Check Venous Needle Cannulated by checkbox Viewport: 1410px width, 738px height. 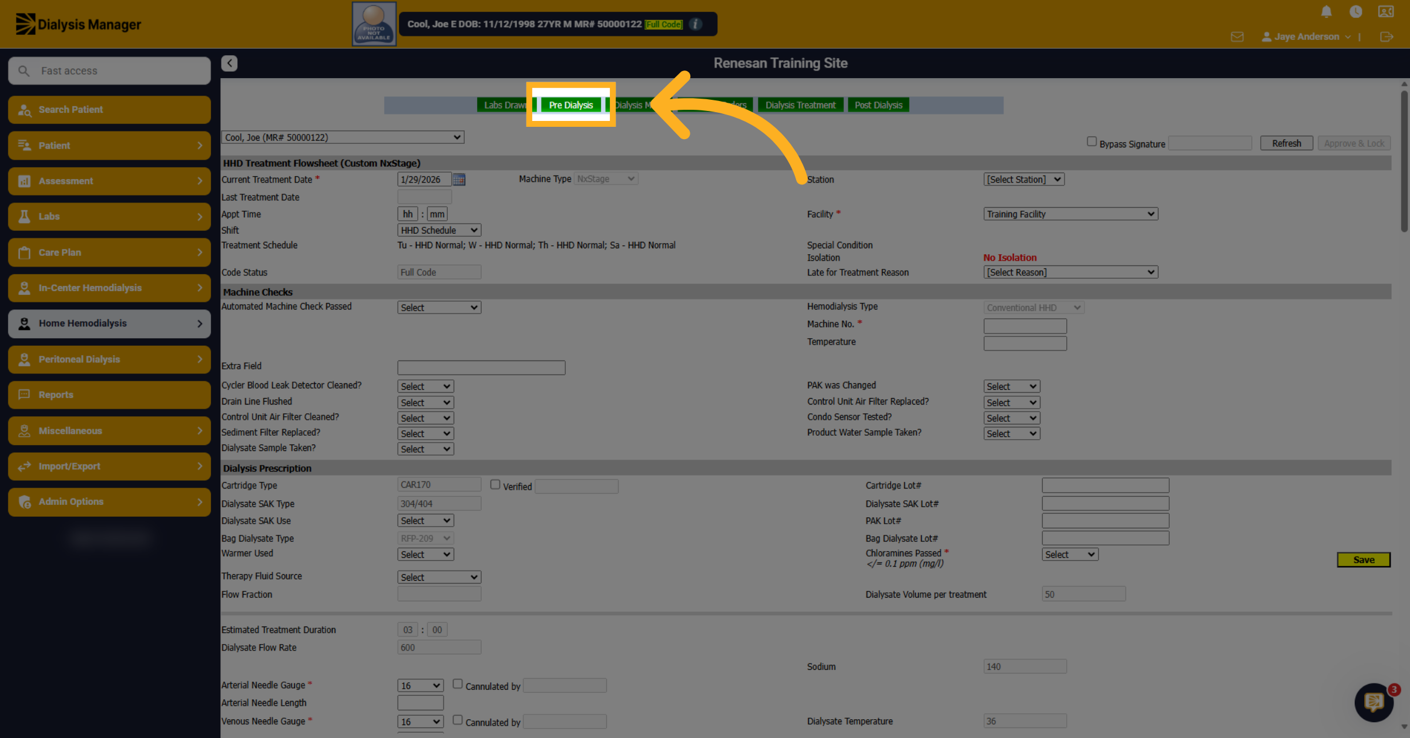(x=458, y=720)
